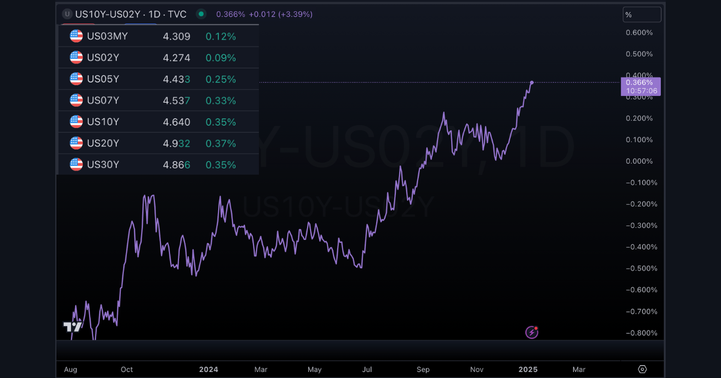Click the U symbol logo icon
This screenshot has height=378, width=721.
pos(67,14)
